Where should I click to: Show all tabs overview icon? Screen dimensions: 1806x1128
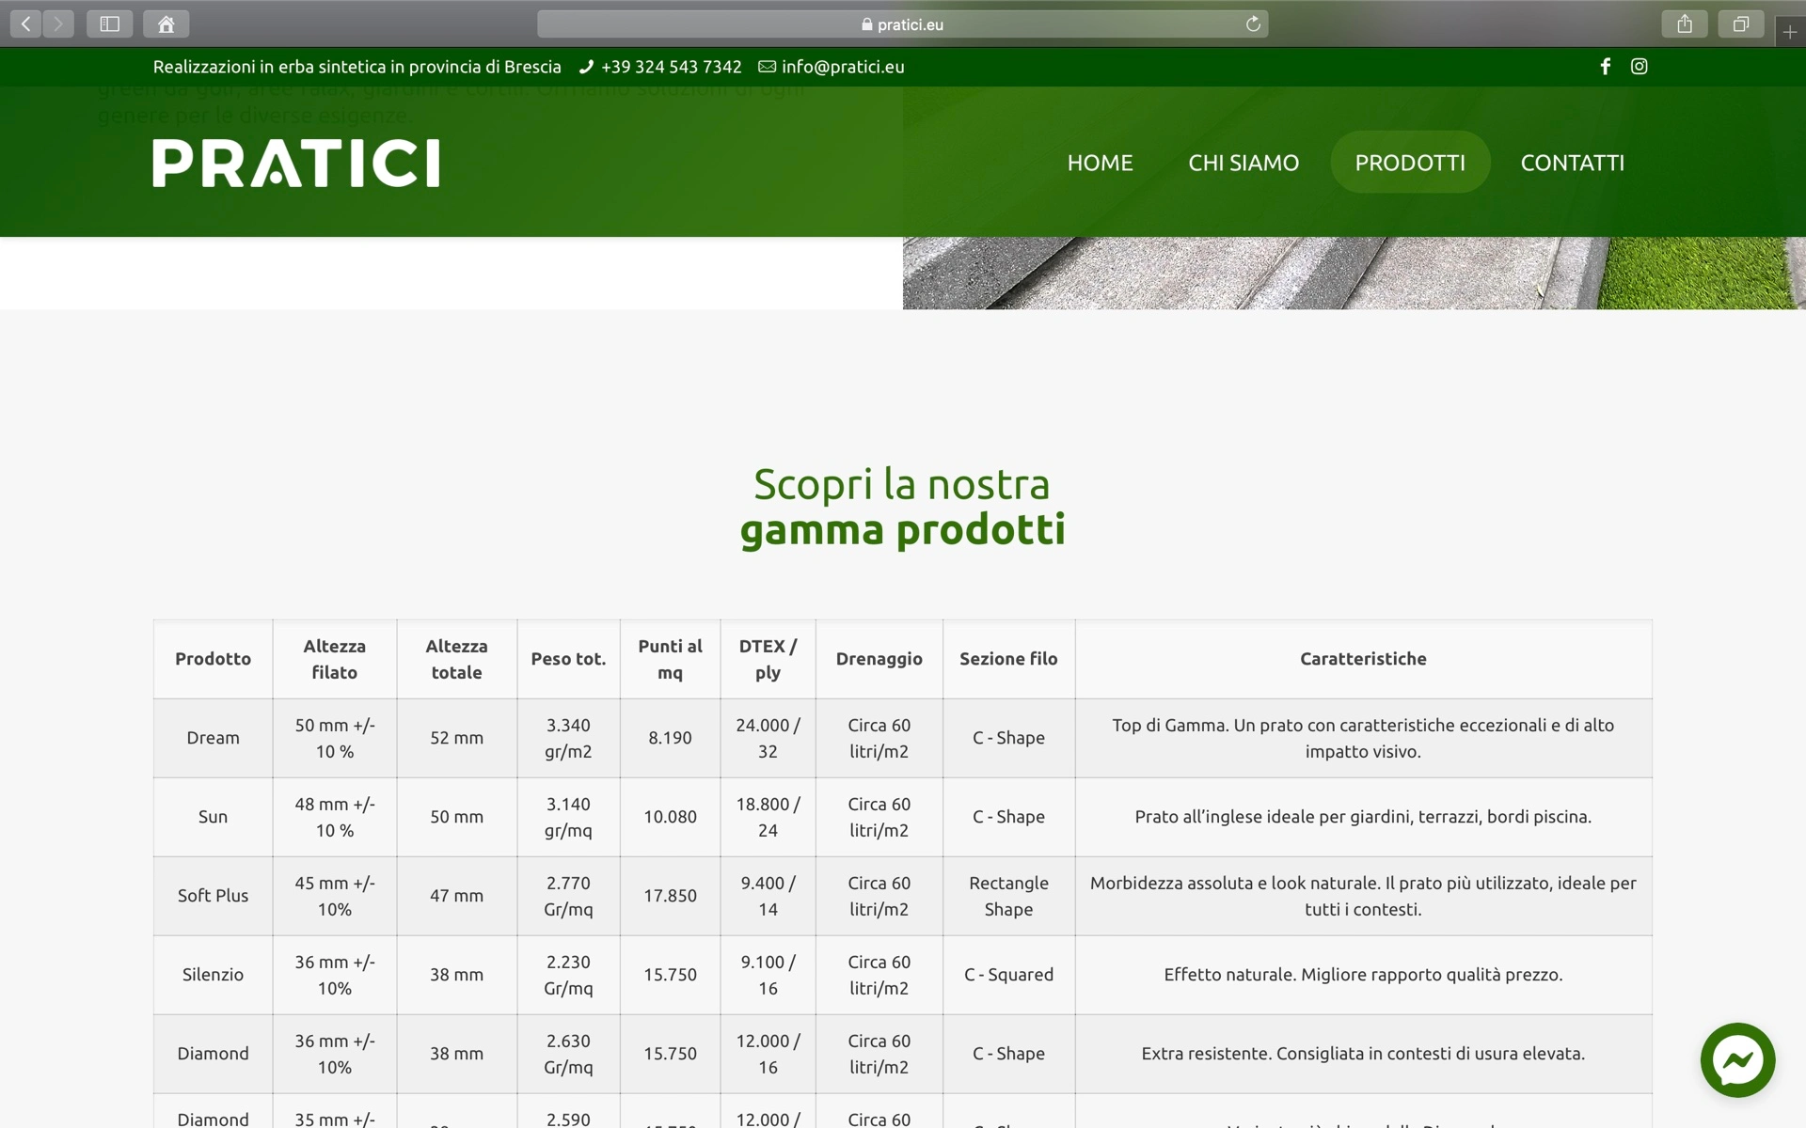pos(1741,24)
